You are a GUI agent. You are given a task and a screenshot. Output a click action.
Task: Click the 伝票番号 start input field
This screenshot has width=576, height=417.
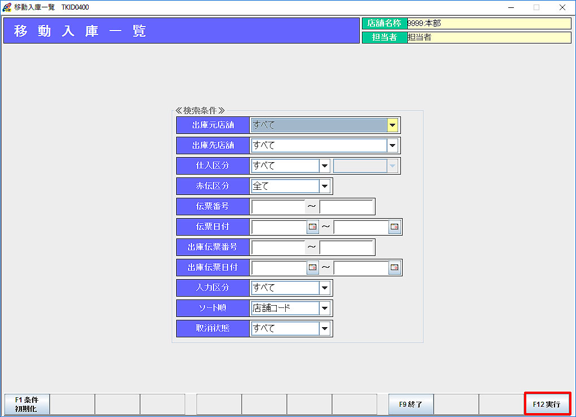278,207
